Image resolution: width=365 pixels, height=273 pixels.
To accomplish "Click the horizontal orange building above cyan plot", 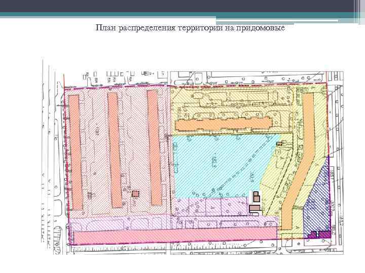I will (x=224, y=125).
